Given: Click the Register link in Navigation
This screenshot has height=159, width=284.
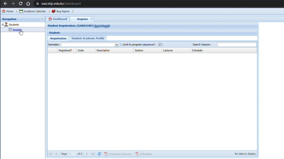Looking at the screenshot, I should [17, 30].
